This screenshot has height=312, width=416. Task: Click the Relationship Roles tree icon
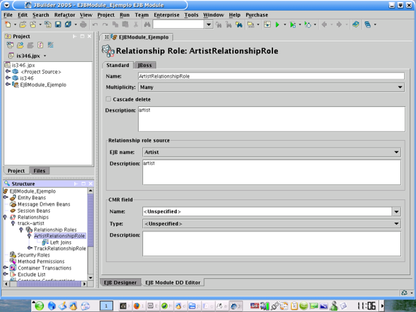[x=29, y=230]
